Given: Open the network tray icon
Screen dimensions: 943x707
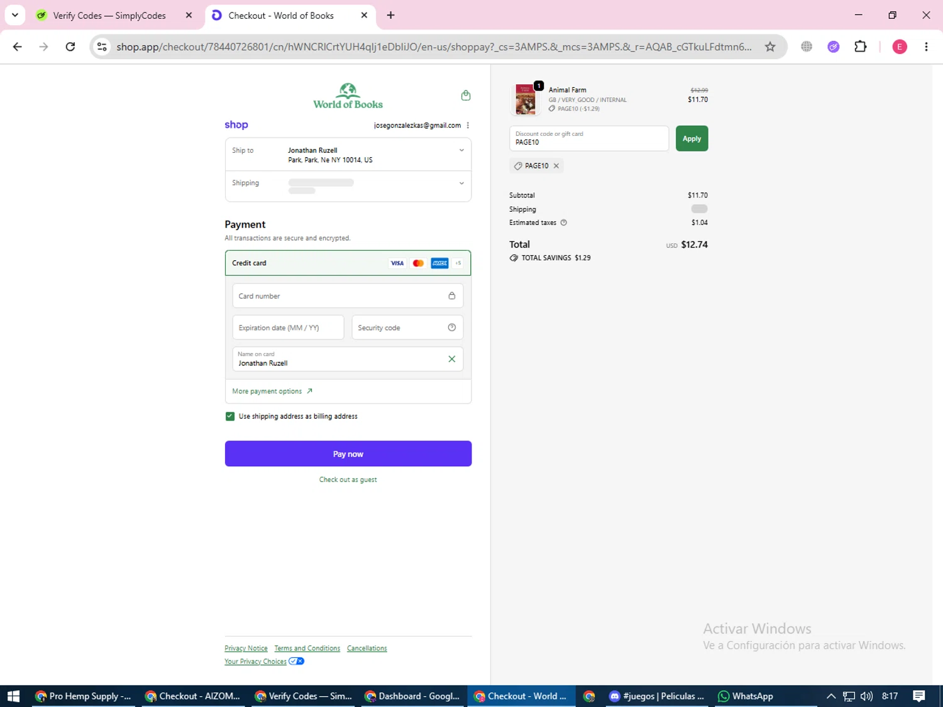Looking at the screenshot, I should pos(849,696).
